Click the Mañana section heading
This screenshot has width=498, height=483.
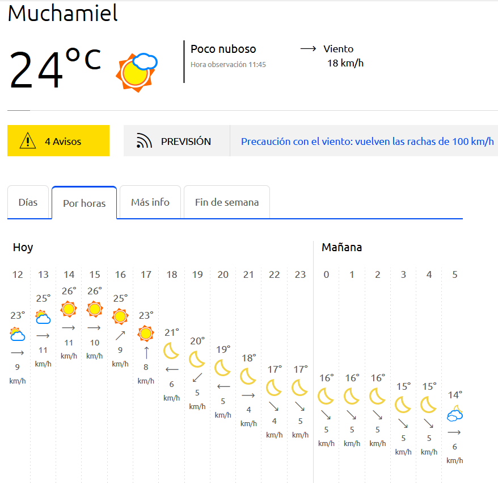[x=341, y=247]
